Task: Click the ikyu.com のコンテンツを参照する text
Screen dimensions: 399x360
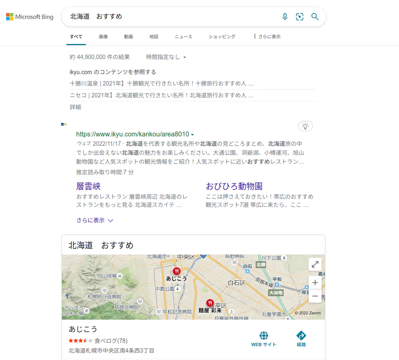Action: (x=113, y=72)
